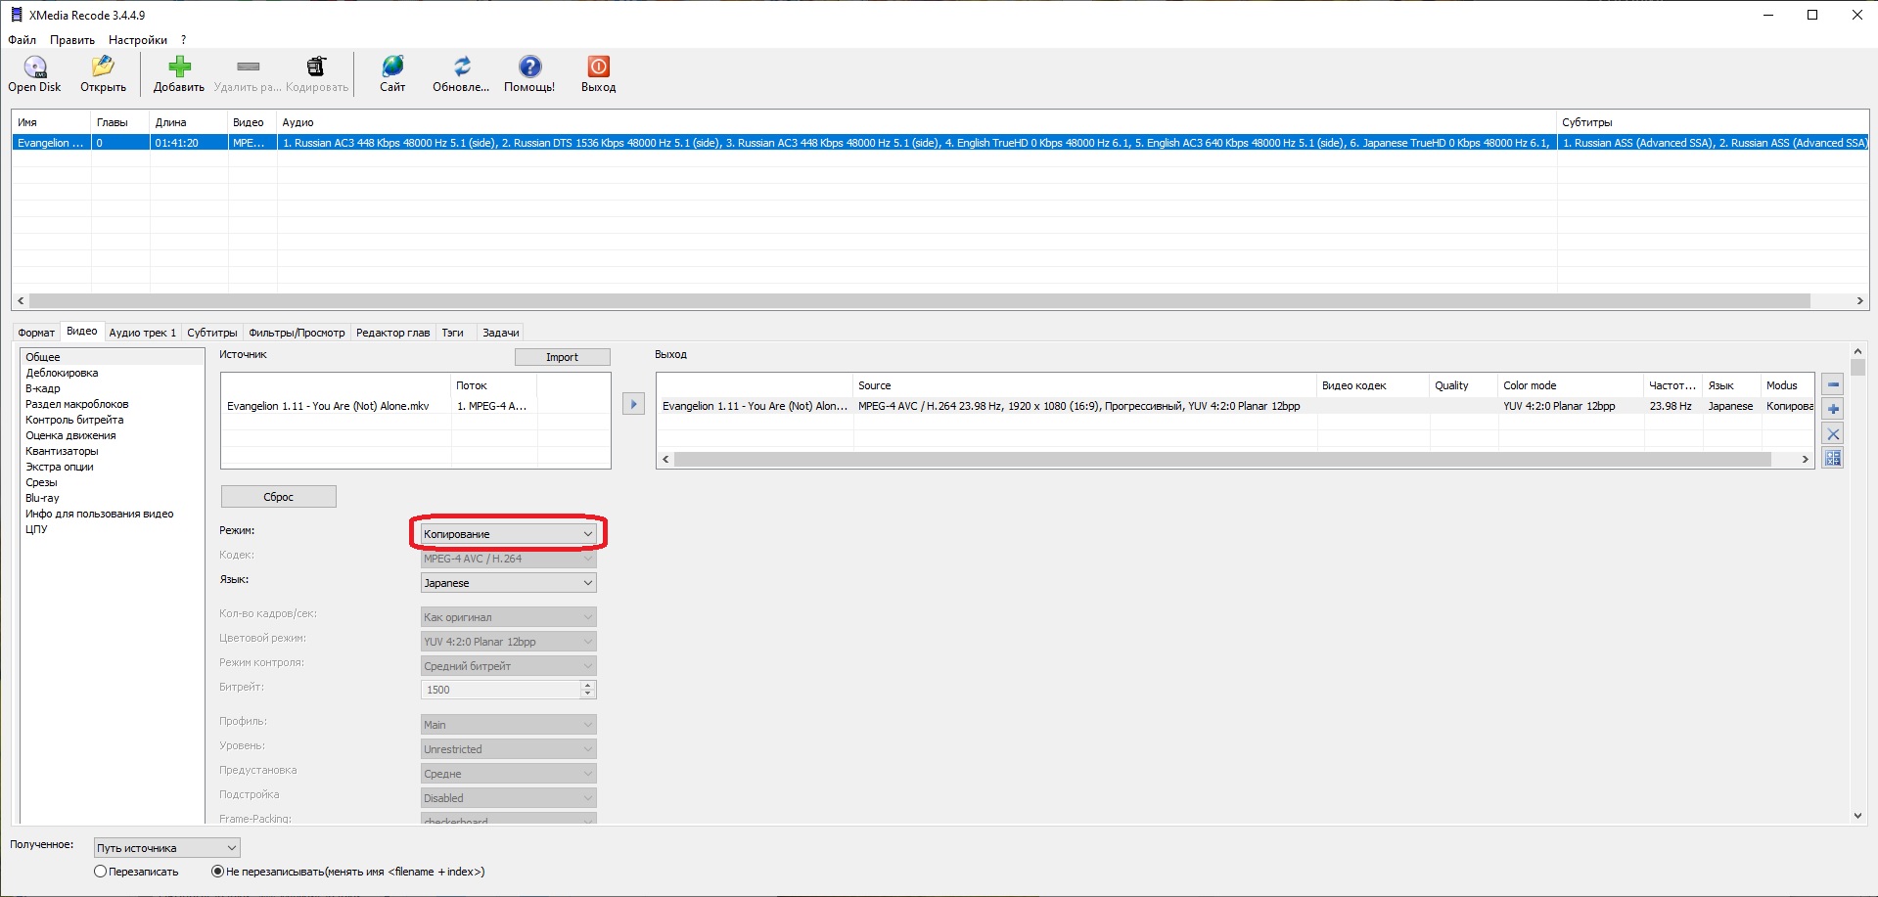Viewport: 1878px width, 897px height.
Task: Select the Не перезаписывать radio button
Action: [217, 872]
